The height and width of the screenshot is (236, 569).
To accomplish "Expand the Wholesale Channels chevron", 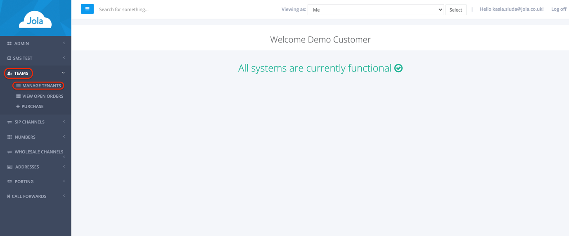I will (x=64, y=157).
